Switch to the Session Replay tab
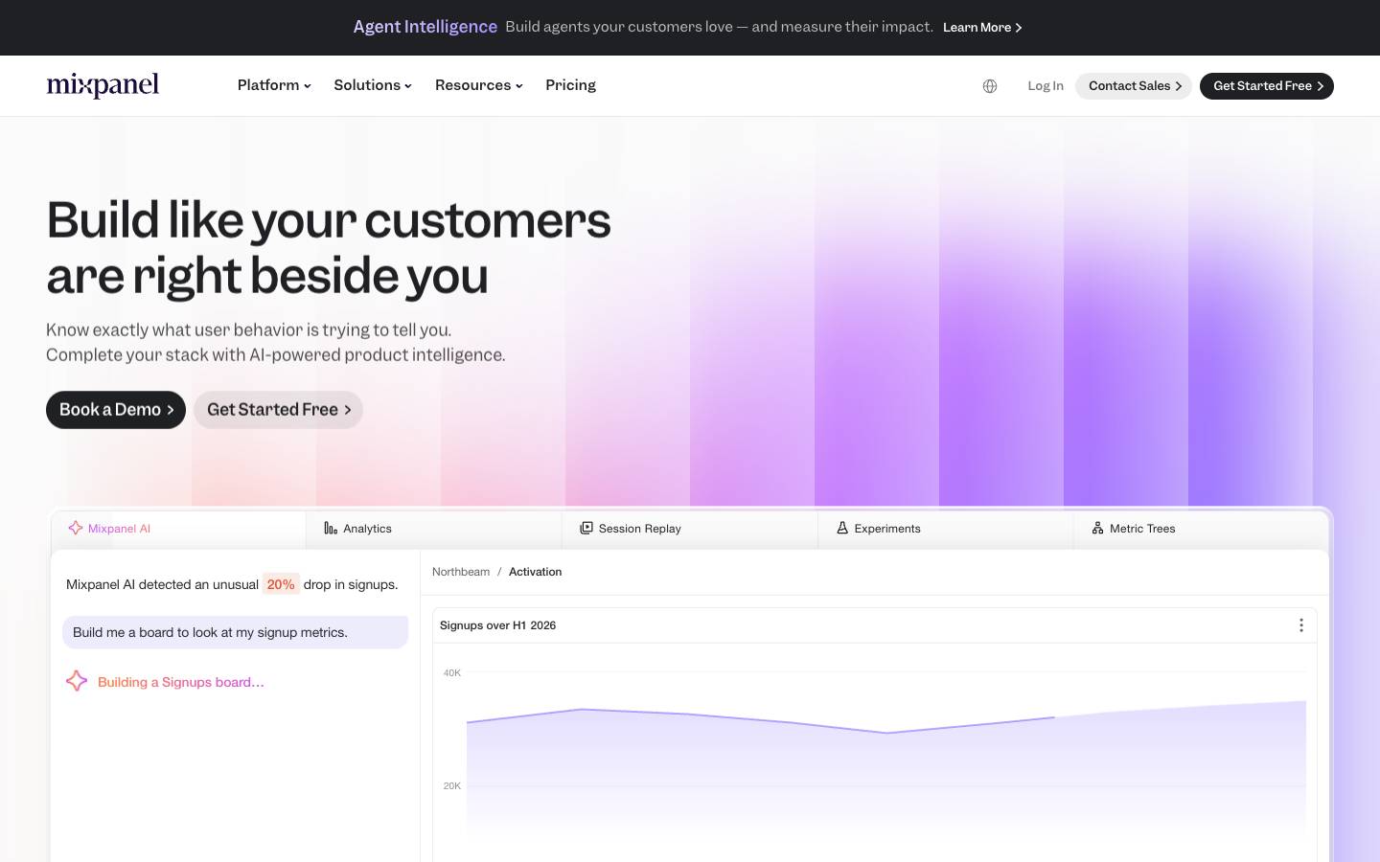 pos(690,529)
